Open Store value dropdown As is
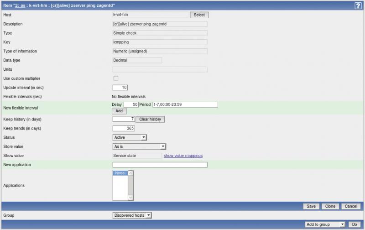Screen dimensions: 365x230 tap(139, 146)
